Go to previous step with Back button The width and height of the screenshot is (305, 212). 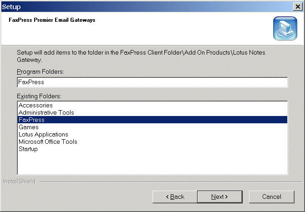click(x=175, y=197)
